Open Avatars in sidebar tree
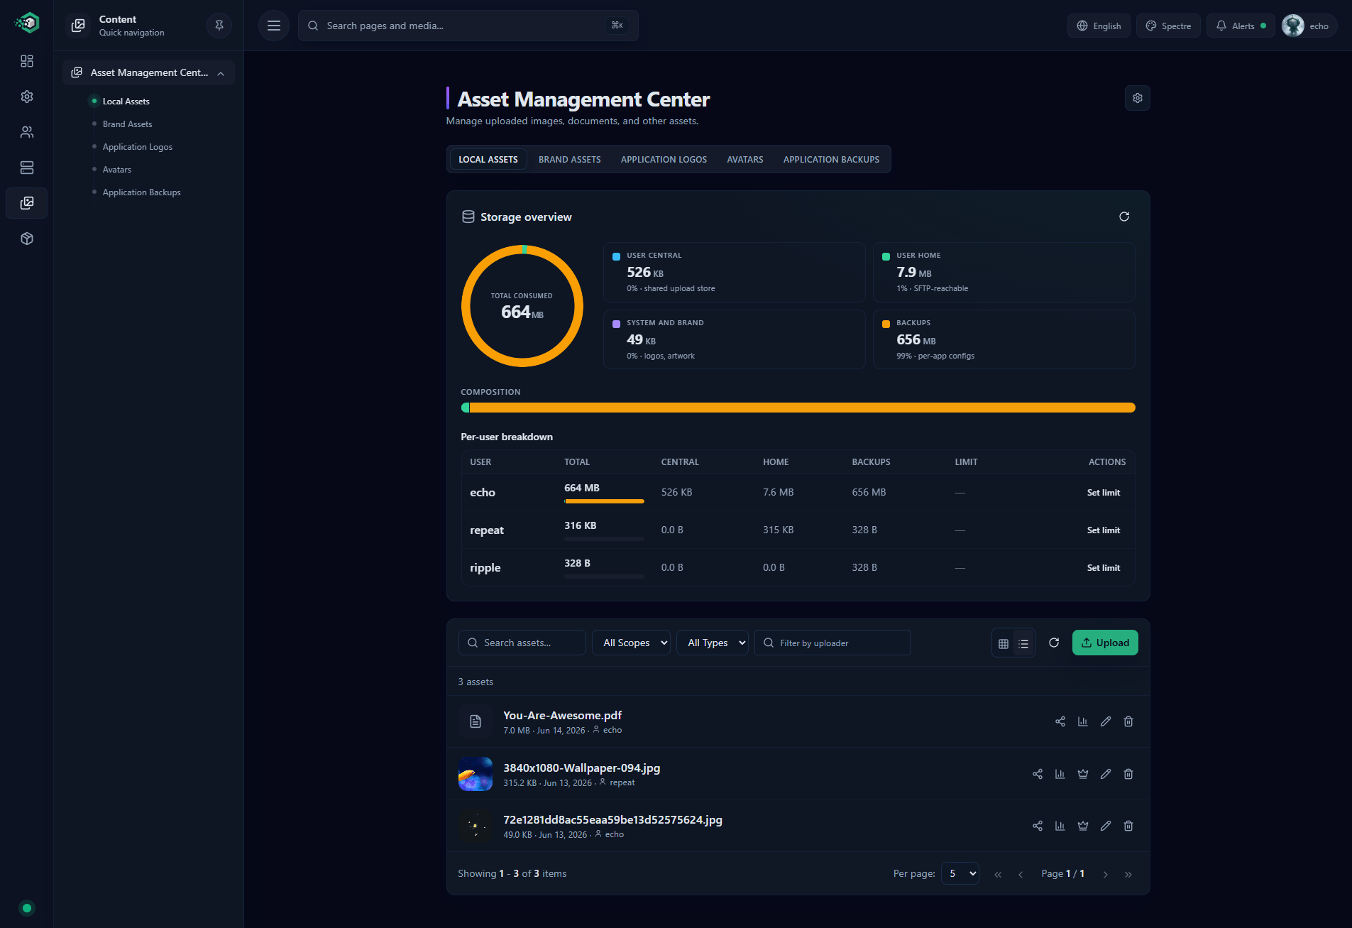This screenshot has width=1352, height=928. tap(117, 170)
